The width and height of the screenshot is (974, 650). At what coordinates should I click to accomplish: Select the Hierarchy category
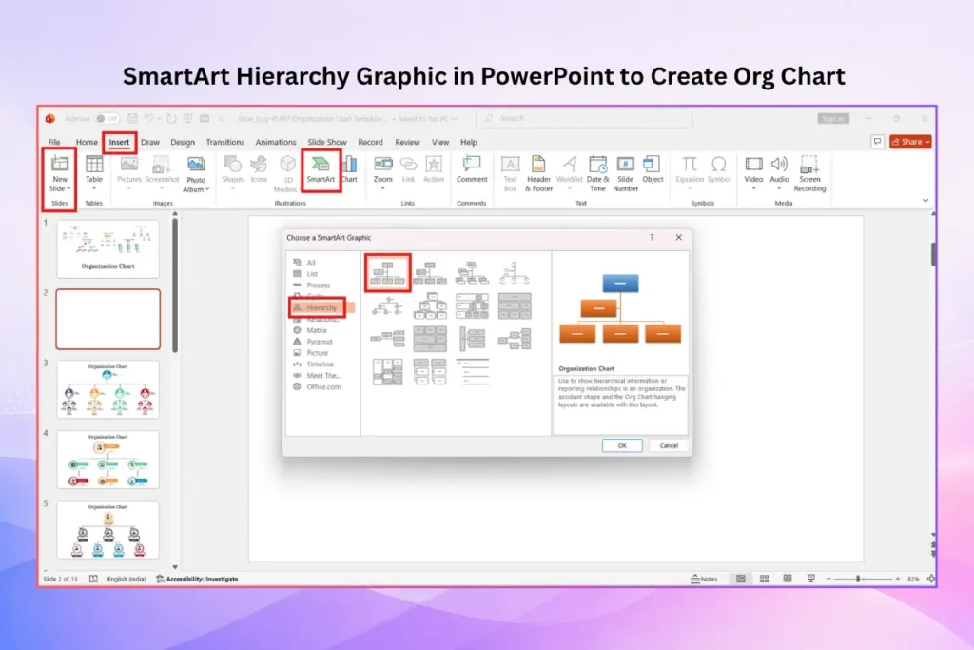click(x=321, y=307)
